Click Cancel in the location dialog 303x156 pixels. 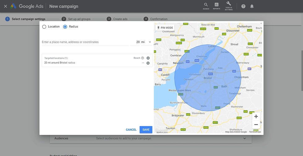(x=131, y=130)
